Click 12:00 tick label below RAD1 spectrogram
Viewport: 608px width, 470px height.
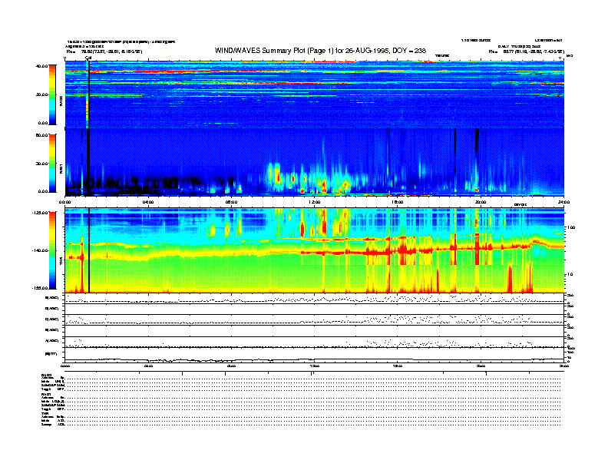point(315,202)
